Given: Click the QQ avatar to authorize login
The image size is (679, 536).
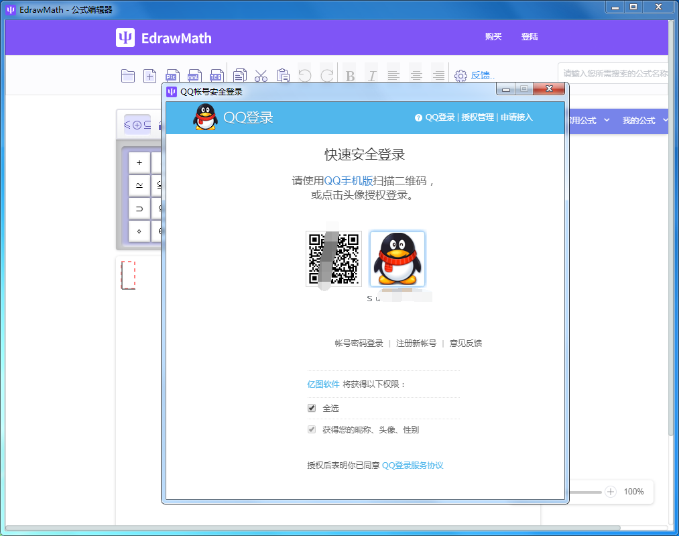Looking at the screenshot, I should click(x=397, y=259).
